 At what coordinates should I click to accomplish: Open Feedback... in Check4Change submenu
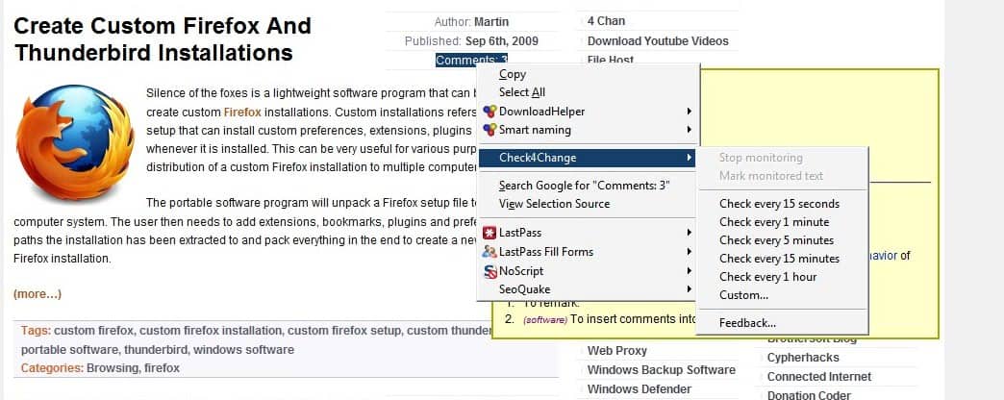pyautogui.click(x=747, y=323)
